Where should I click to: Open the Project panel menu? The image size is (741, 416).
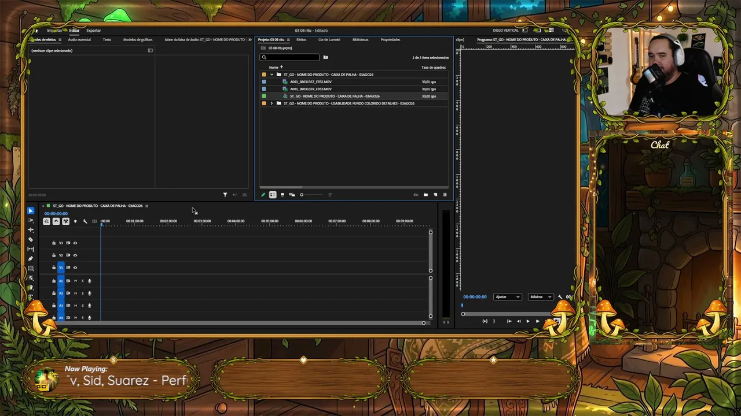point(289,40)
